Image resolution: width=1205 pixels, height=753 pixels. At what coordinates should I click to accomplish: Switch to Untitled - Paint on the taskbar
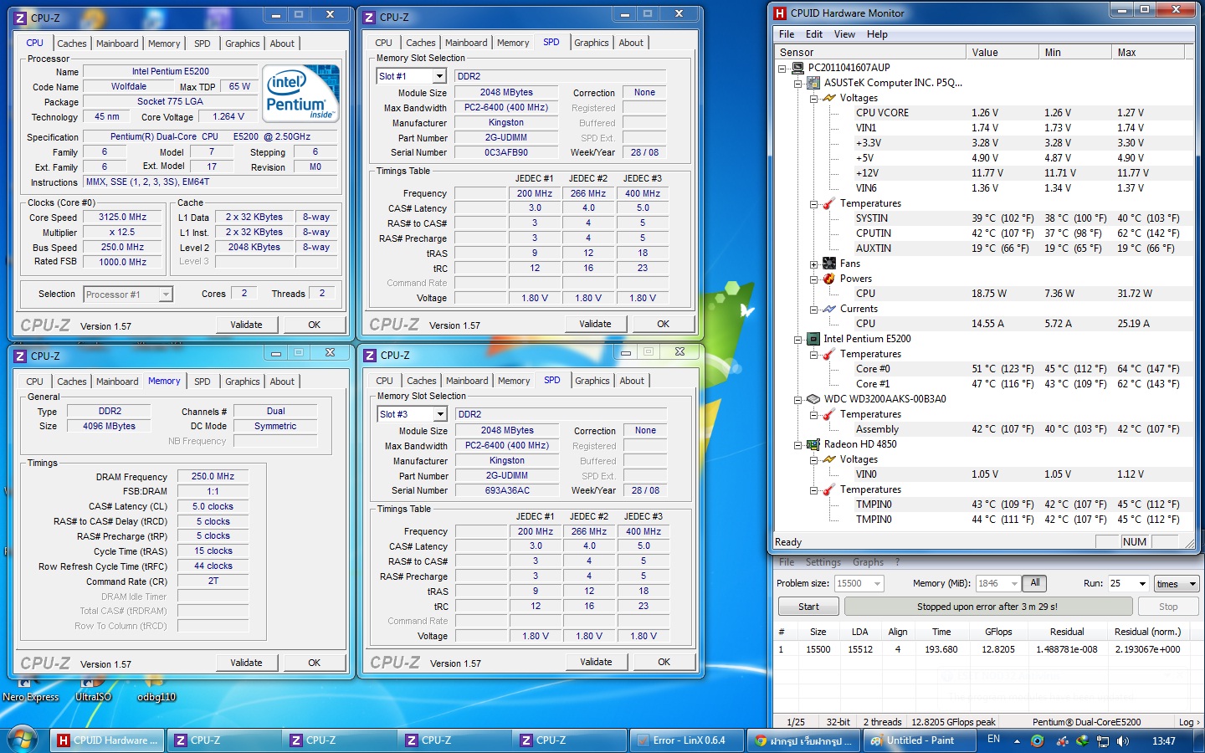point(920,740)
